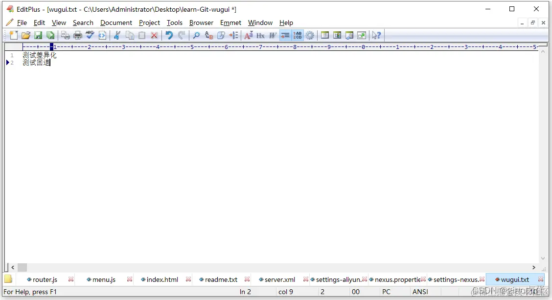Switch to the menu.js document tab
Image resolution: width=552 pixels, height=300 pixels.
pos(104,279)
